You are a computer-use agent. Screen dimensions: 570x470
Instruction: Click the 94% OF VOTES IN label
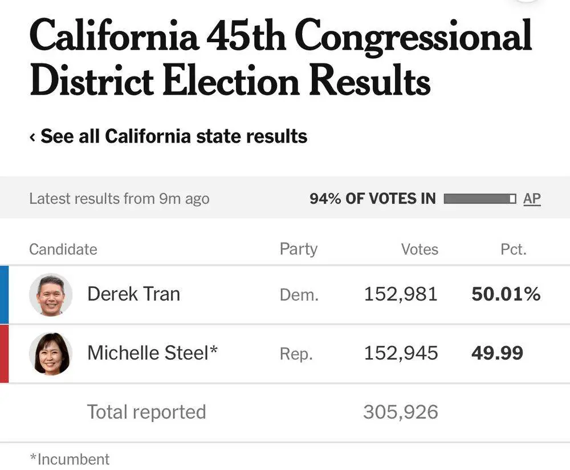(x=372, y=198)
